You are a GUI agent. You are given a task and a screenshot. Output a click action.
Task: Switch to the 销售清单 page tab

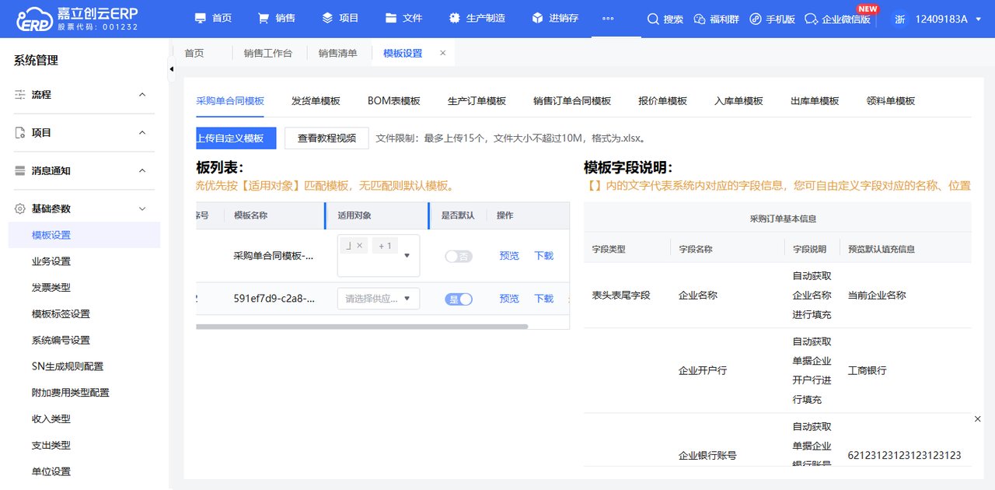point(337,53)
